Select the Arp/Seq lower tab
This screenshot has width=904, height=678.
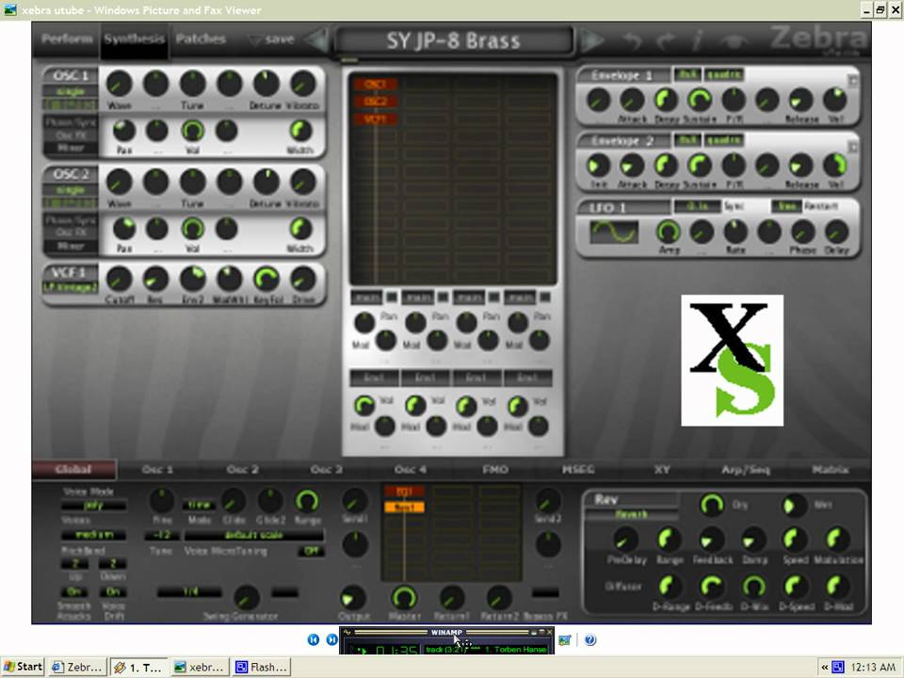pos(746,469)
